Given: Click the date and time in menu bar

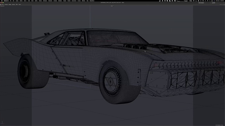Looking at the screenshot, I should tap(220, 1).
